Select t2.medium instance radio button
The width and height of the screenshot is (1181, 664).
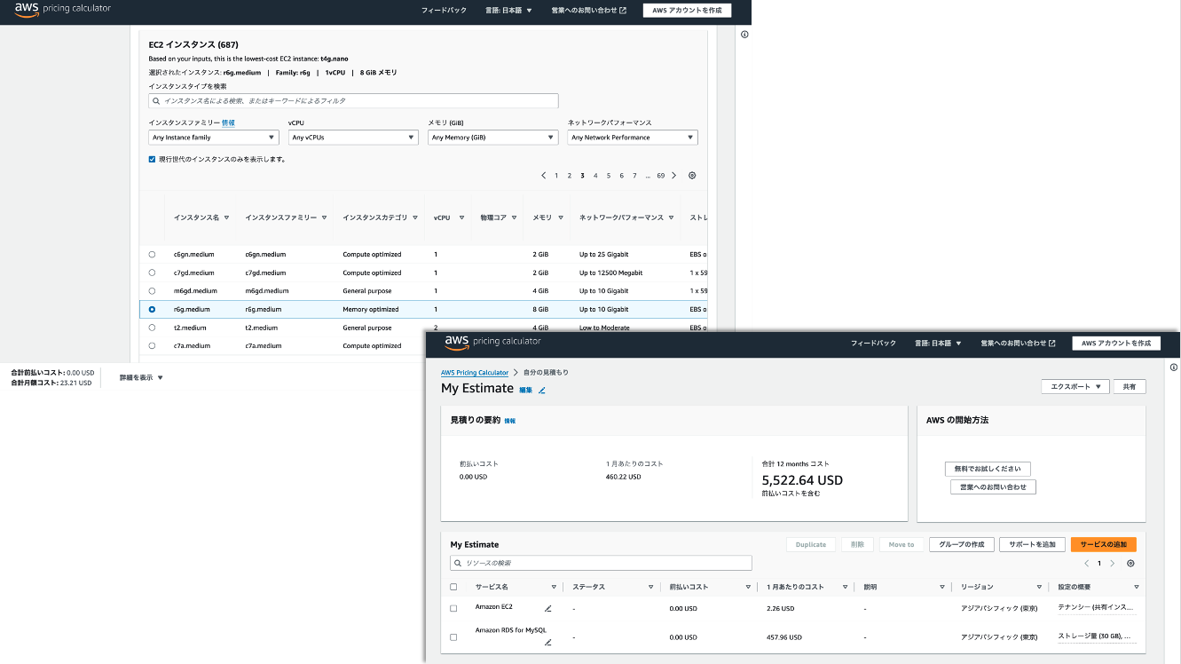coord(152,328)
